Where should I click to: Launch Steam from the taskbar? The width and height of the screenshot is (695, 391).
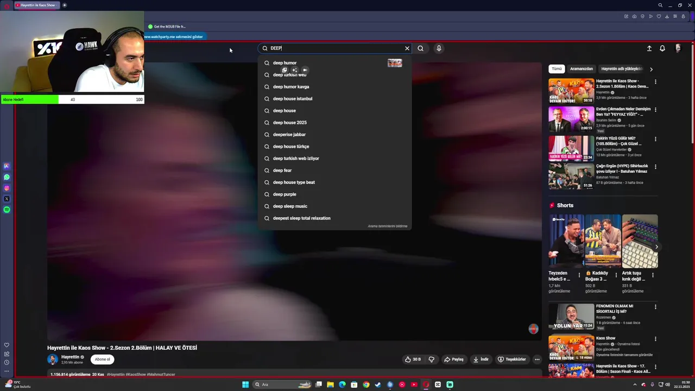[x=378, y=384]
